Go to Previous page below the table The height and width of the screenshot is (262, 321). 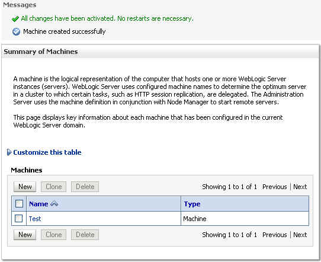point(275,235)
